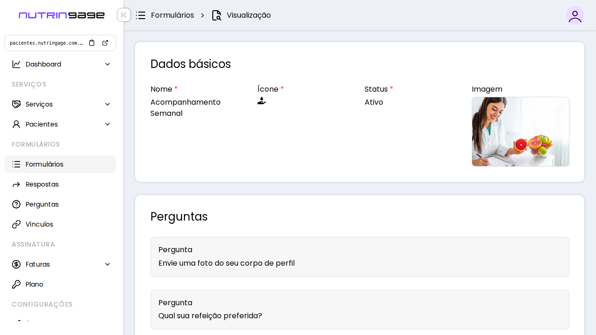The image size is (596, 335).
Task: Open the Plano page
Action: tap(60, 284)
